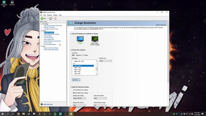Screen dimensions: 206x116
Task: Open the Windows Start menu
Action: 3,114
